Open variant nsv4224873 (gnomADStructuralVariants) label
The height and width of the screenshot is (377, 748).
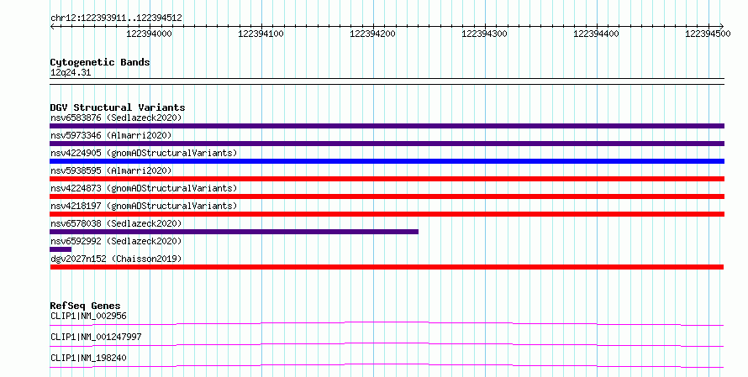pos(144,188)
